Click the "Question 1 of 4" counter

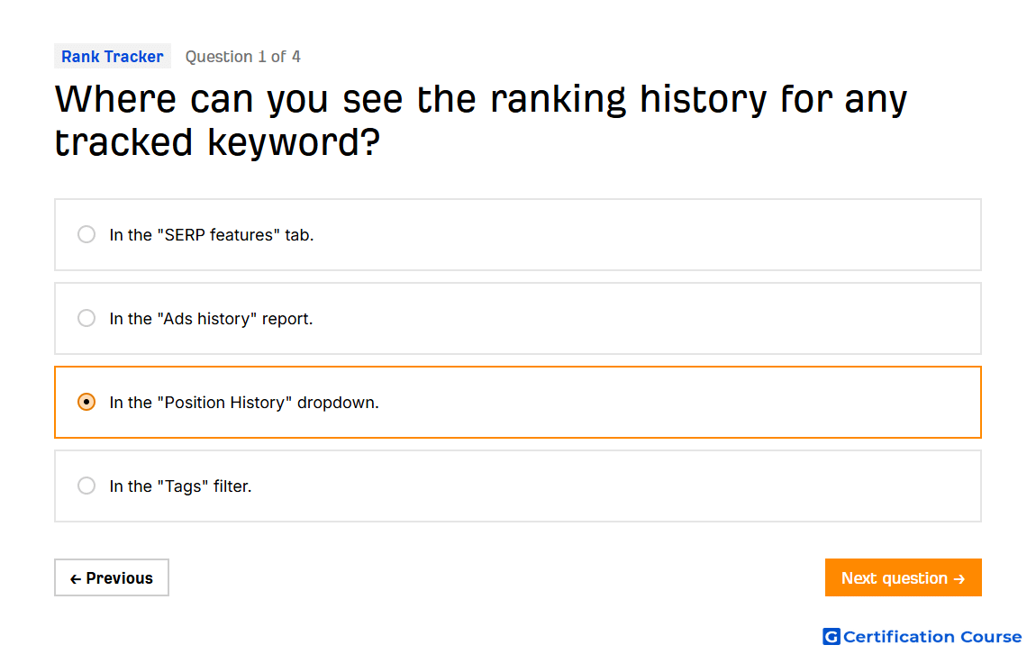point(242,57)
